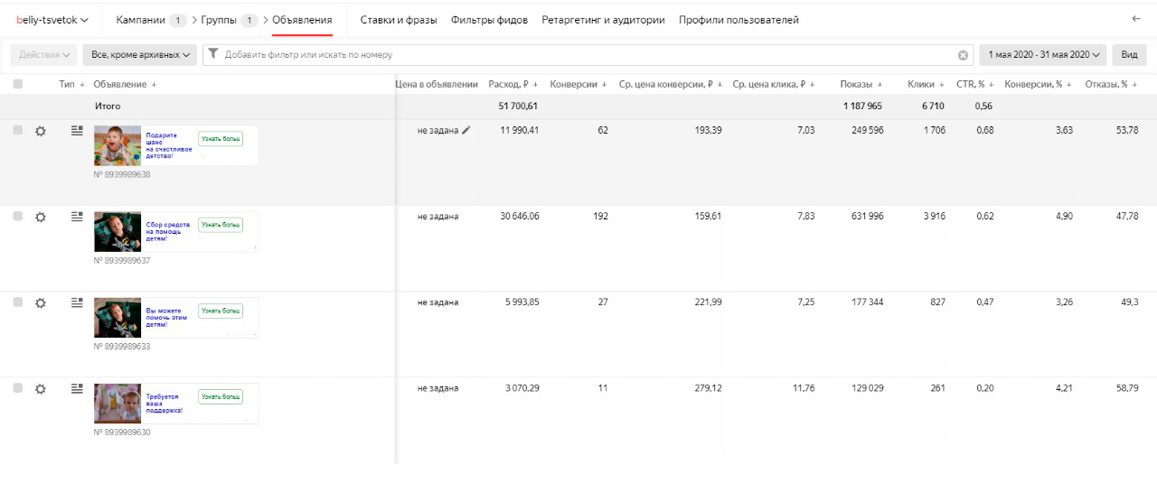
Task: Click gear icon for ad №8939989630
Action: pos(41,388)
